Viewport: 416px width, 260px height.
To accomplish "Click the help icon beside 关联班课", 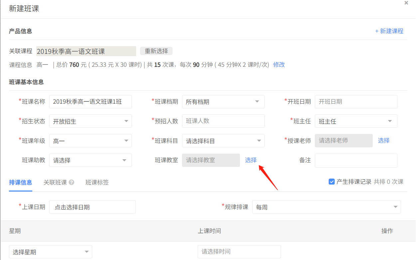I will click(x=71, y=182).
